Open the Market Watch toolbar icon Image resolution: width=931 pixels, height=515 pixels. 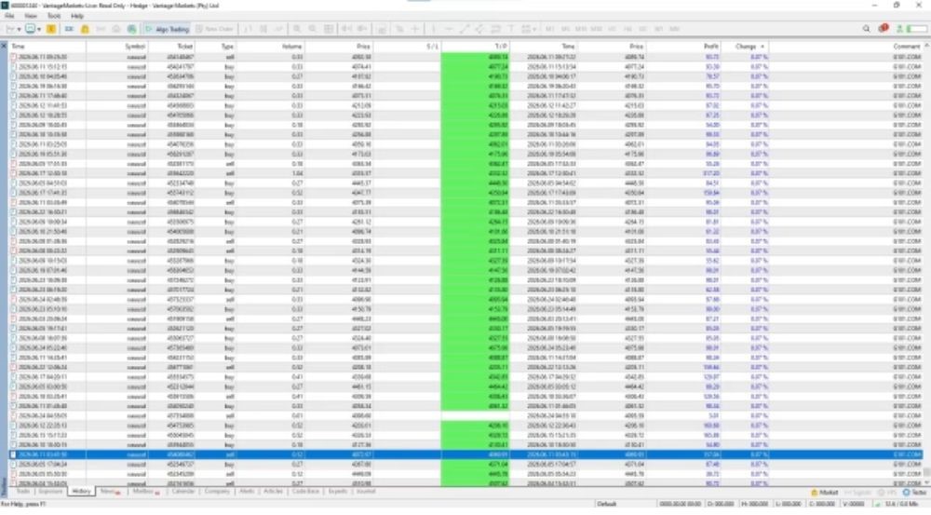point(70,29)
